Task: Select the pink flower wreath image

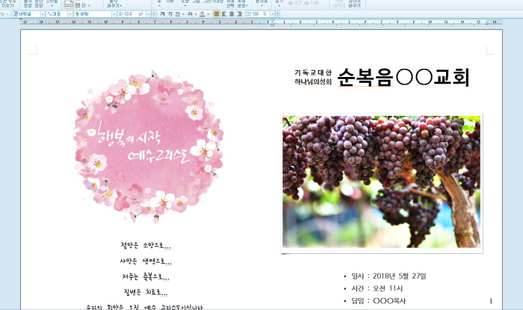Action: (149, 146)
